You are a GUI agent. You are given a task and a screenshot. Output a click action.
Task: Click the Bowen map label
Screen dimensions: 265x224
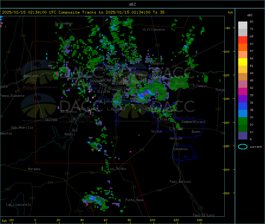(x=196, y=132)
